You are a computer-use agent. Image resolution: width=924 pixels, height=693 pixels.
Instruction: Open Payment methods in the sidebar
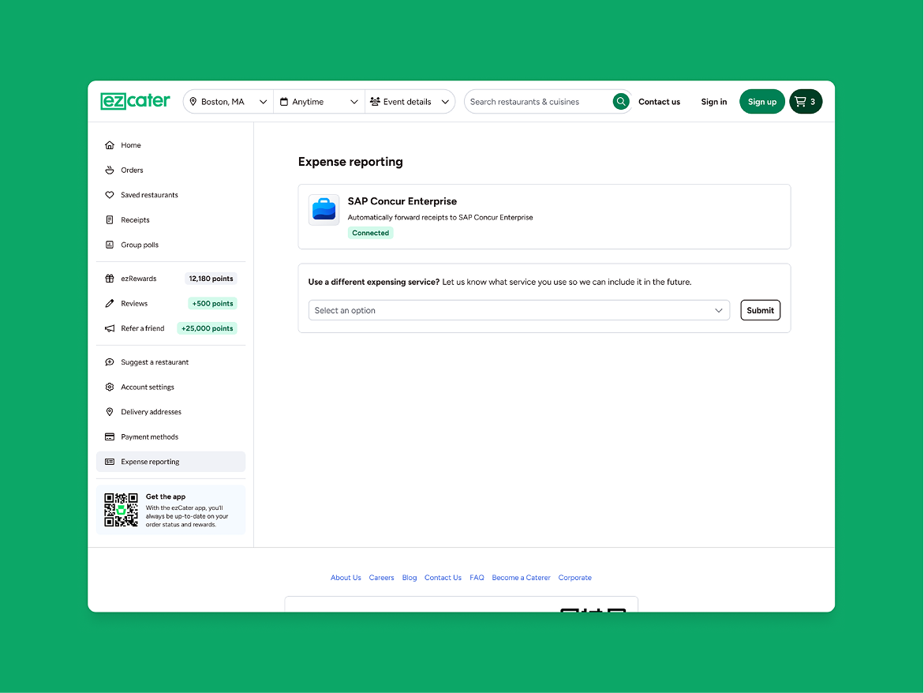pos(149,437)
